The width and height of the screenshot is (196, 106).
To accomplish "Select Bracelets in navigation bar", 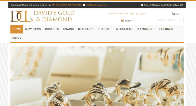I will pos(86,29).
